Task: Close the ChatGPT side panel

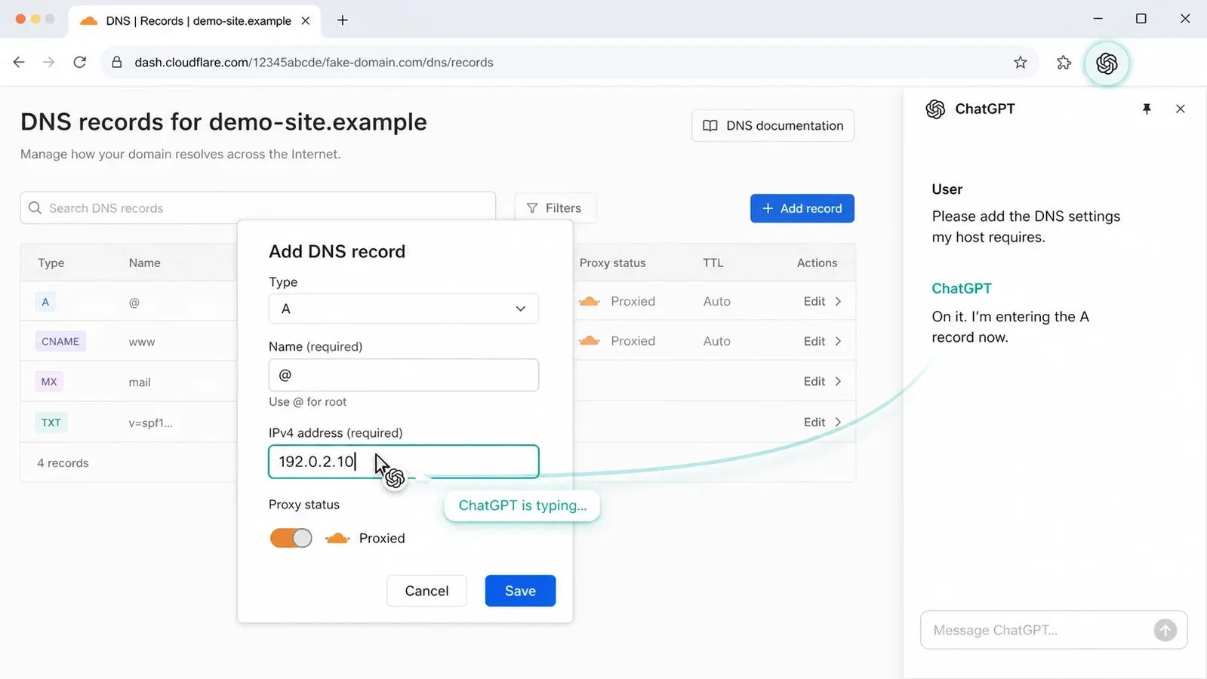Action: 1181,109
